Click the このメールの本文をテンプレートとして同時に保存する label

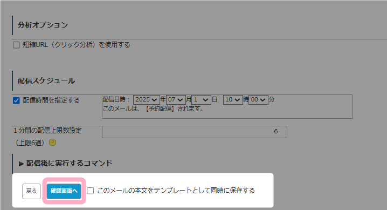[176, 191]
